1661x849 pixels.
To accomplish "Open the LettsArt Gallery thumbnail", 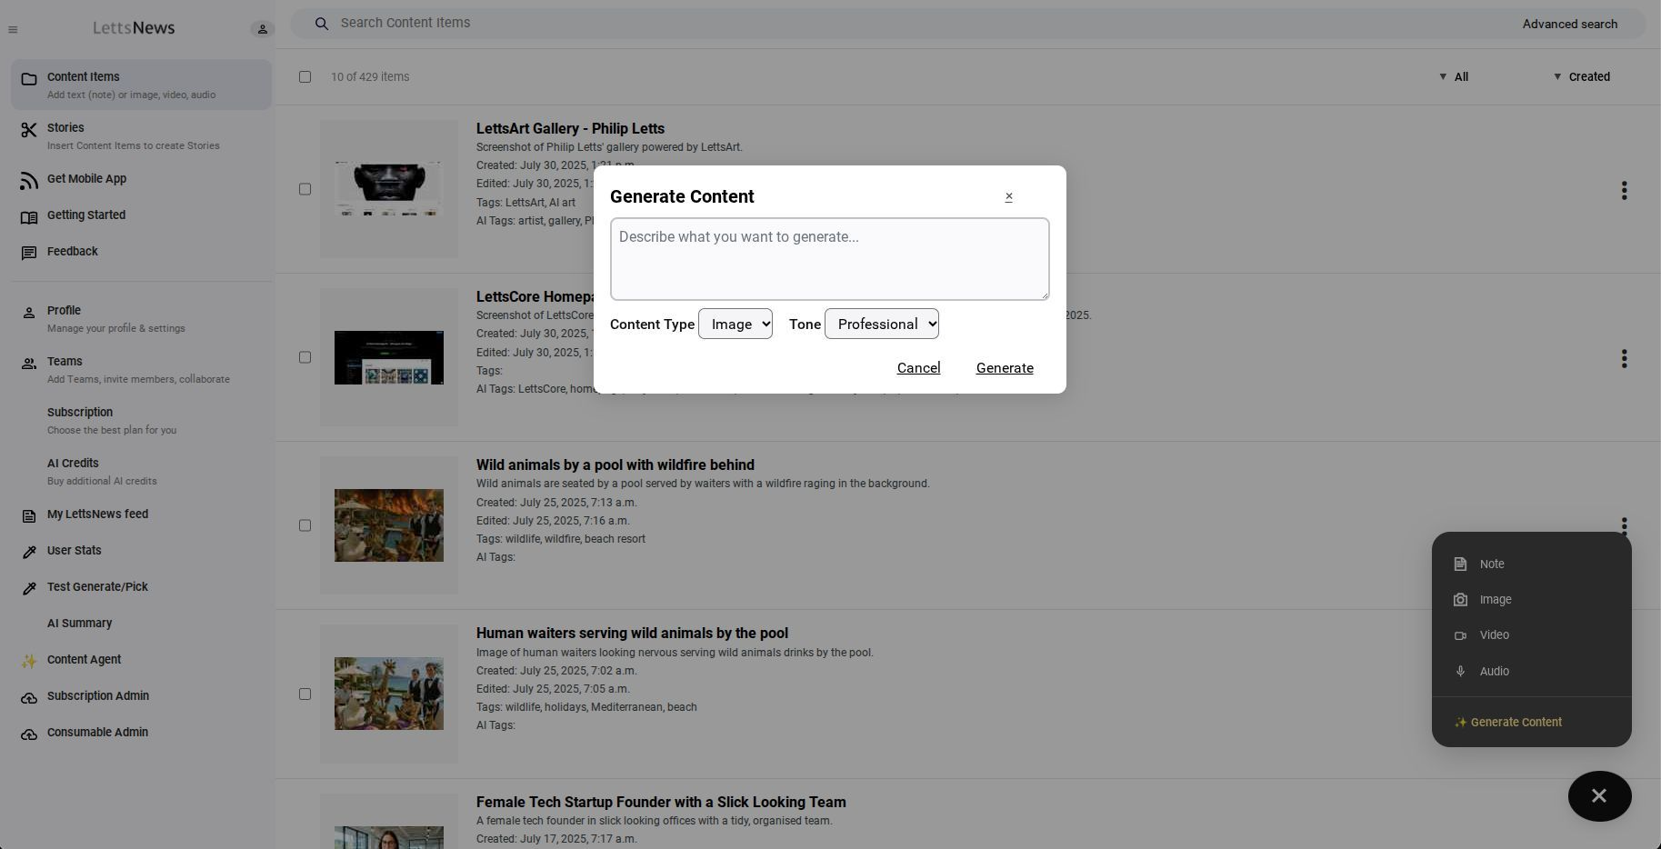I will tap(389, 189).
